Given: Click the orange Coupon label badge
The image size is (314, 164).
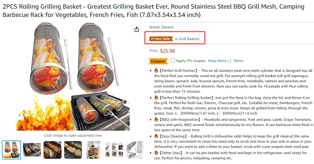Looking at the screenshot, I should click(x=158, y=61).
